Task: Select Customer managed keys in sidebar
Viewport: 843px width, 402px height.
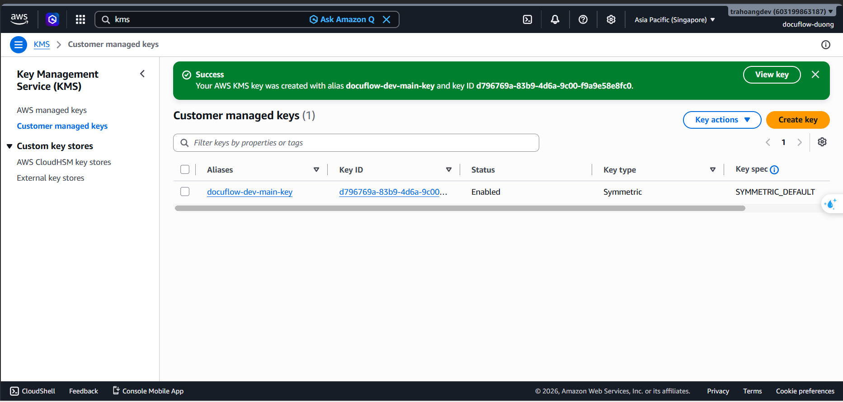Action: [x=62, y=126]
